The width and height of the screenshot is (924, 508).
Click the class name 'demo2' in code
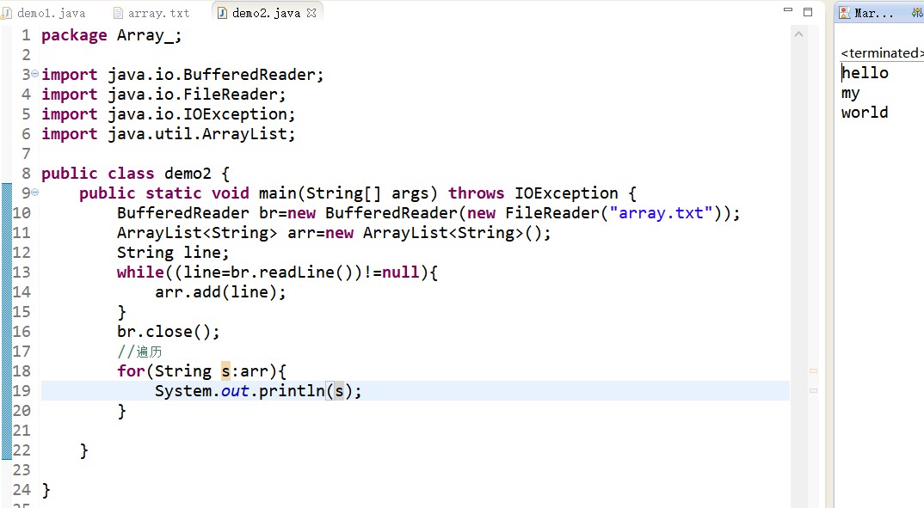pos(188,174)
